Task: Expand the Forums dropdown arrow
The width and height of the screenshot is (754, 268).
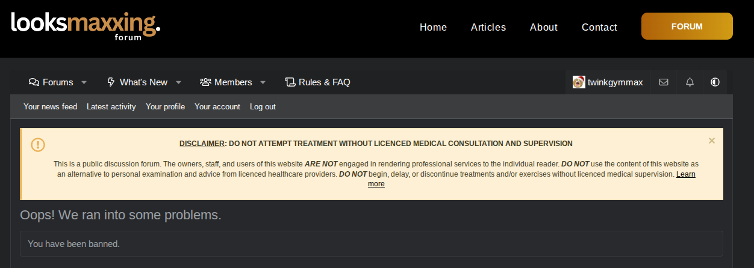Action: coord(84,82)
